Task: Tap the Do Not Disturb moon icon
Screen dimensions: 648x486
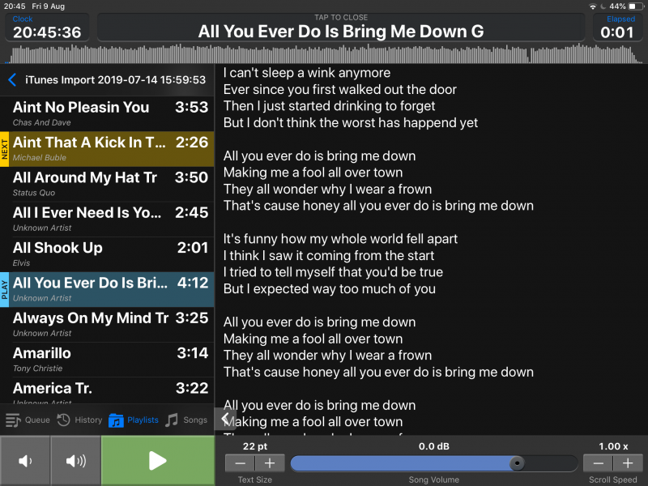Action: [603, 6]
